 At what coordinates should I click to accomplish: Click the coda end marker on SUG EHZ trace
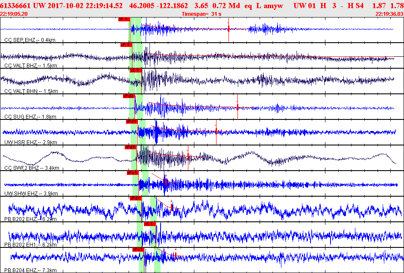point(237,107)
